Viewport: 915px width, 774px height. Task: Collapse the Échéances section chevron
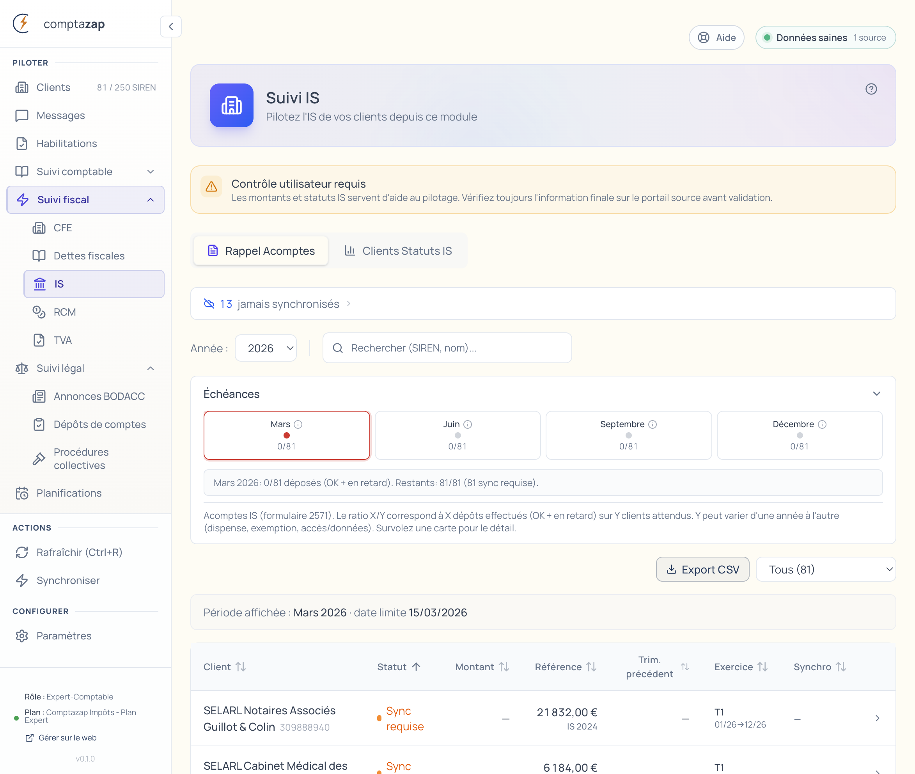pos(876,394)
